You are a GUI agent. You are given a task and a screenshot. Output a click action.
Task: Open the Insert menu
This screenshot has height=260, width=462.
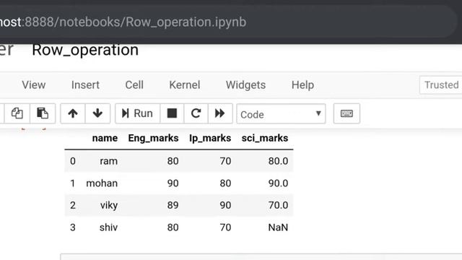click(x=85, y=85)
